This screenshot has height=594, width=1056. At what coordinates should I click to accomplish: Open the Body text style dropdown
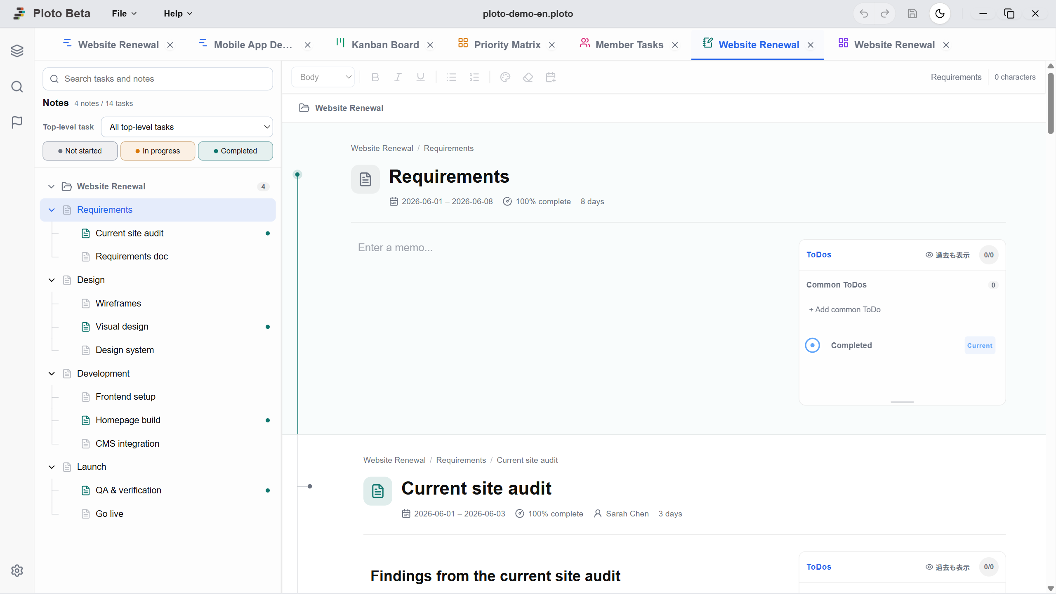323,77
